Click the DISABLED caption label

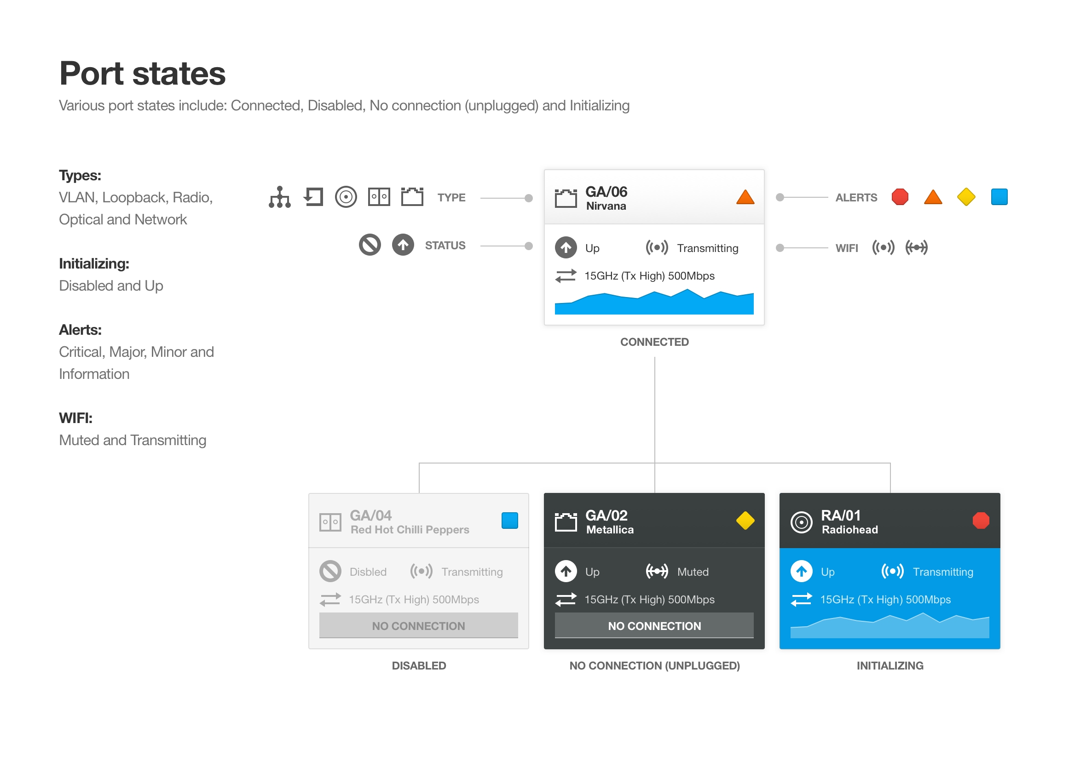(x=419, y=665)
